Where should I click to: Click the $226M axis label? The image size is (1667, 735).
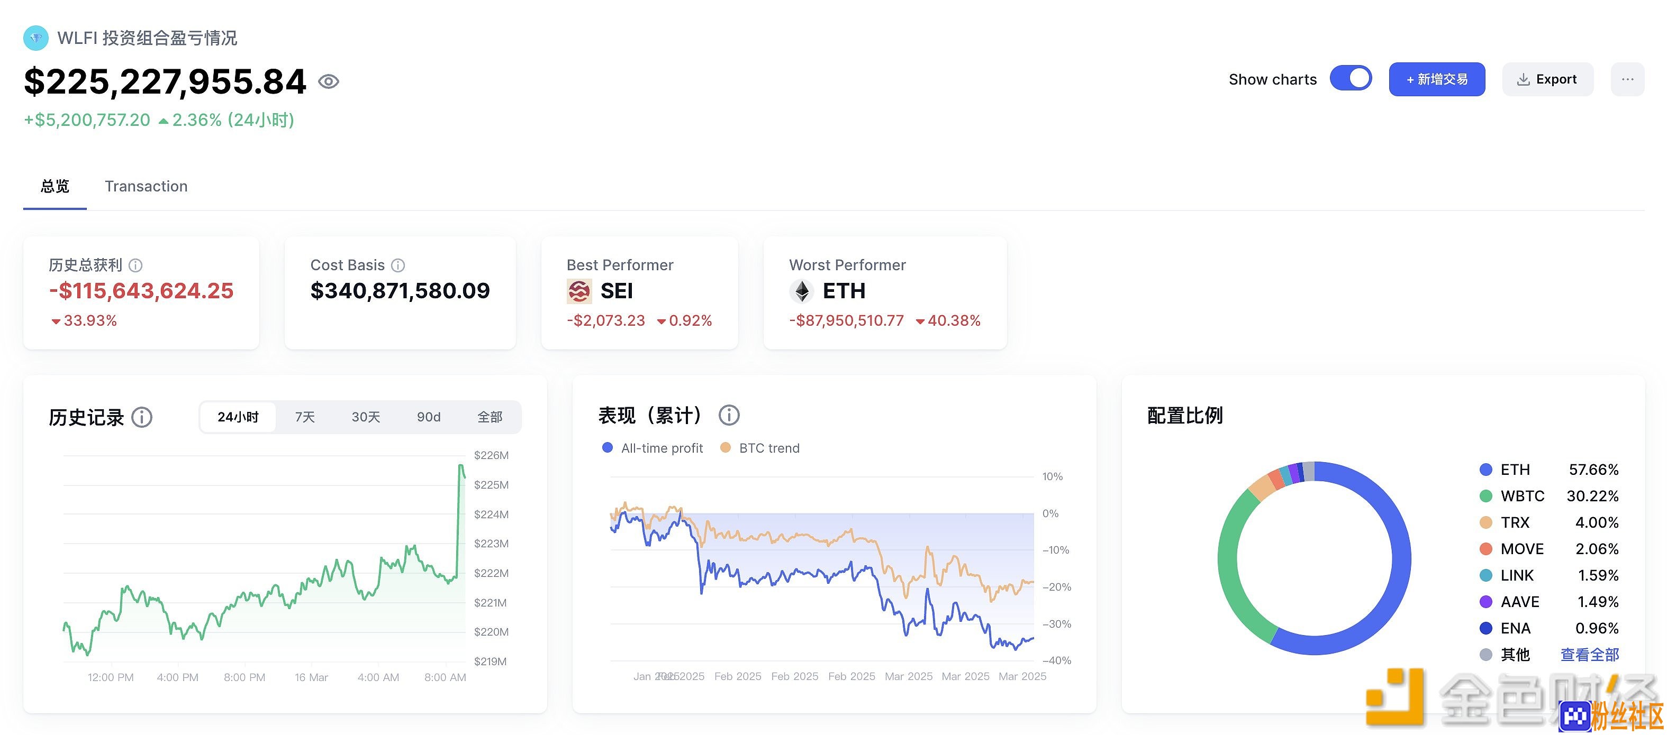491,456
